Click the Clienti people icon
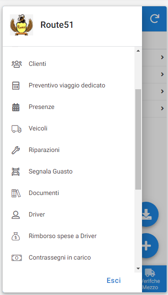 pos(17,64)
